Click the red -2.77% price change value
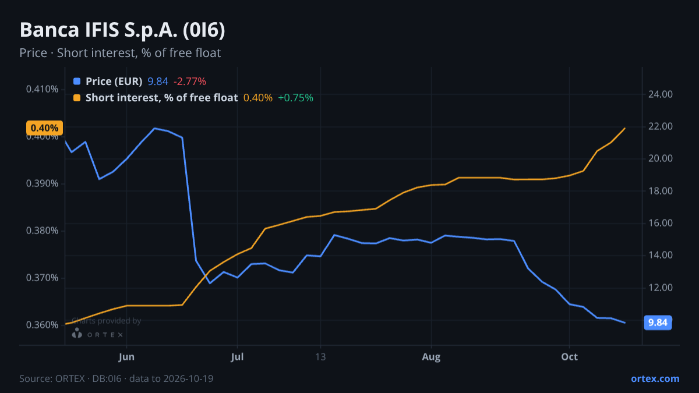 coord(190,82)
